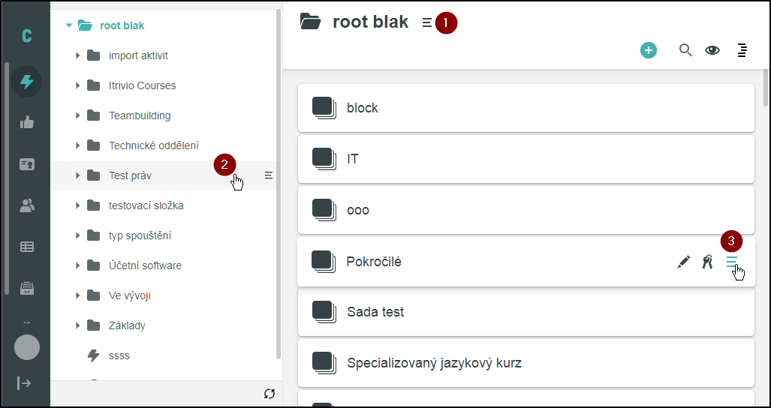Viewport: 771px width, 408px height.
Task: Open the Sada test item
Action: (375, 312)
